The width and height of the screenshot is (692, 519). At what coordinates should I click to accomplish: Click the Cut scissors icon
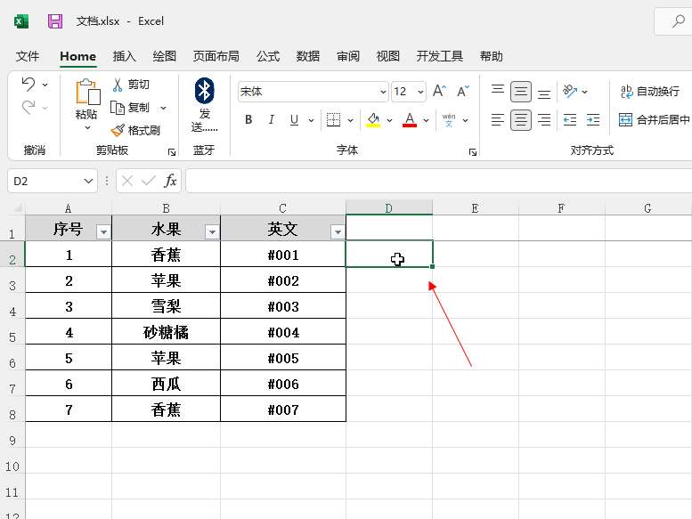point(117,85)
